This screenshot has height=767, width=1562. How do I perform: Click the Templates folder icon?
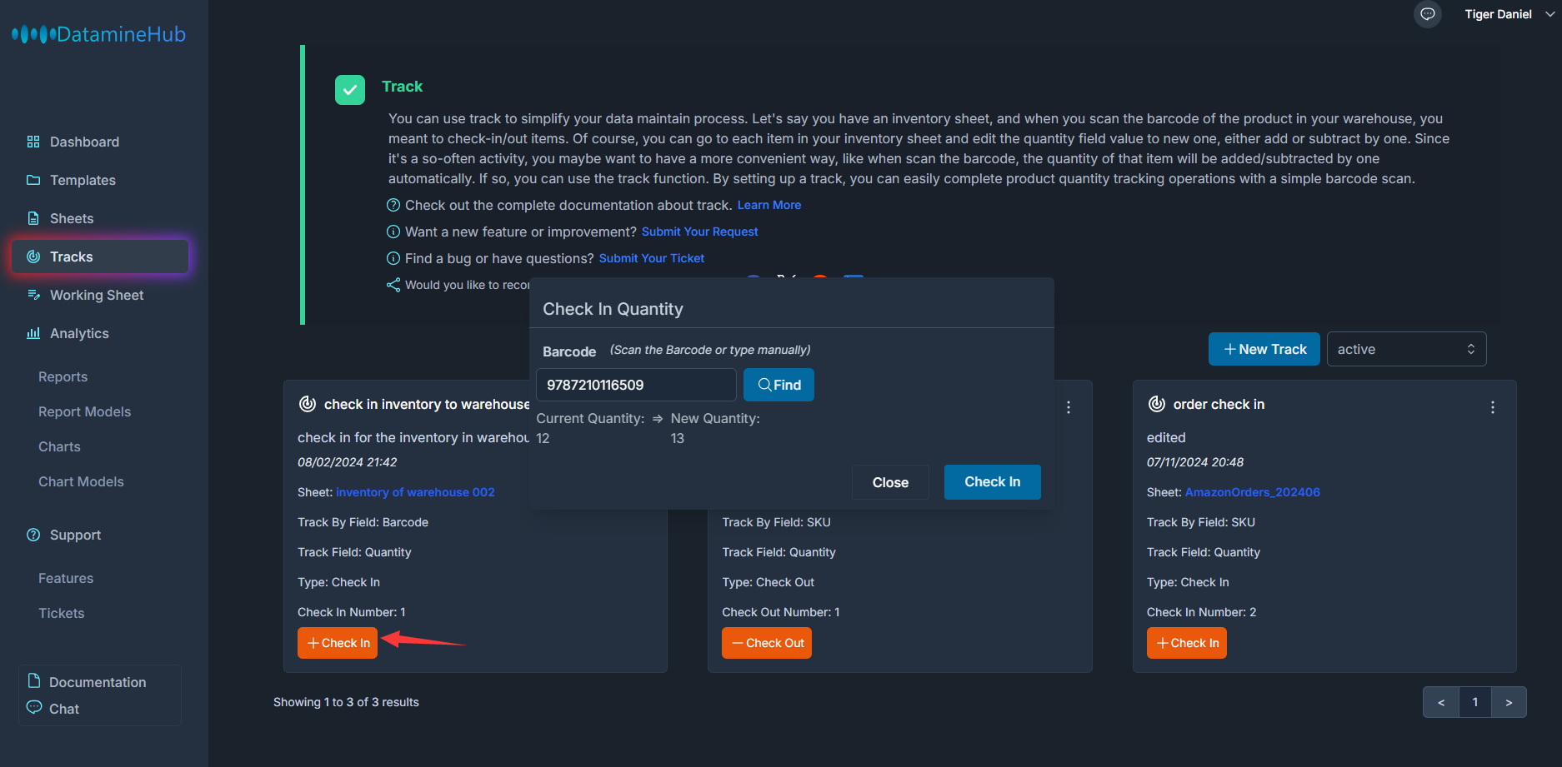click(33, 180)
